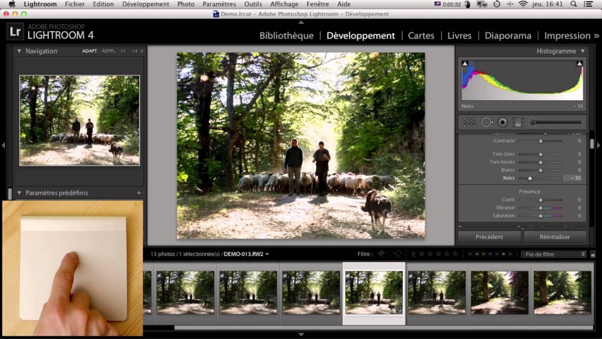The height and width of the screenshot is (339, 602).
Task: Click the Réinitialiser button
Action: point(555,237)
